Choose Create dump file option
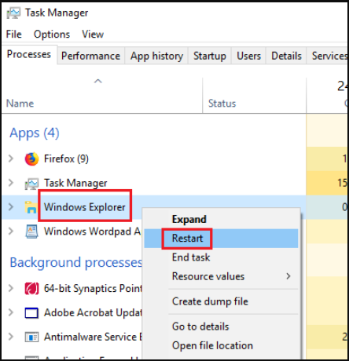Viewport: 349px width, 361px height. click(x=222, y=301)
